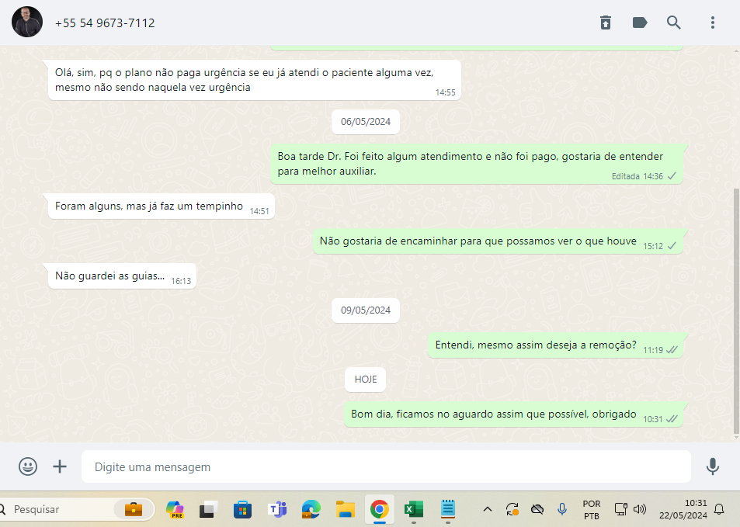Open the POR PTB language switcher
The image size is (740, 527).
click(592, 509)
